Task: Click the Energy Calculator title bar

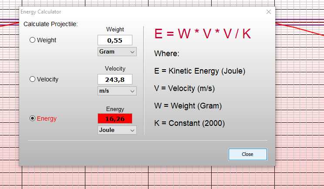Action: click(131, 12)
